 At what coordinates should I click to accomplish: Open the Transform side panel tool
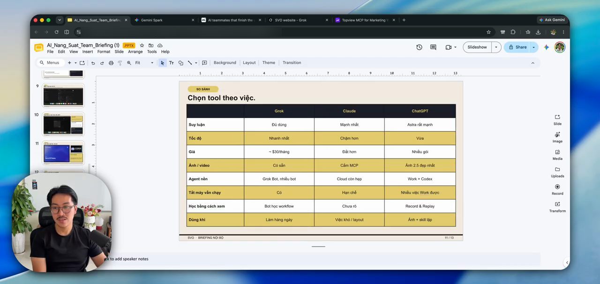[557, 207]
